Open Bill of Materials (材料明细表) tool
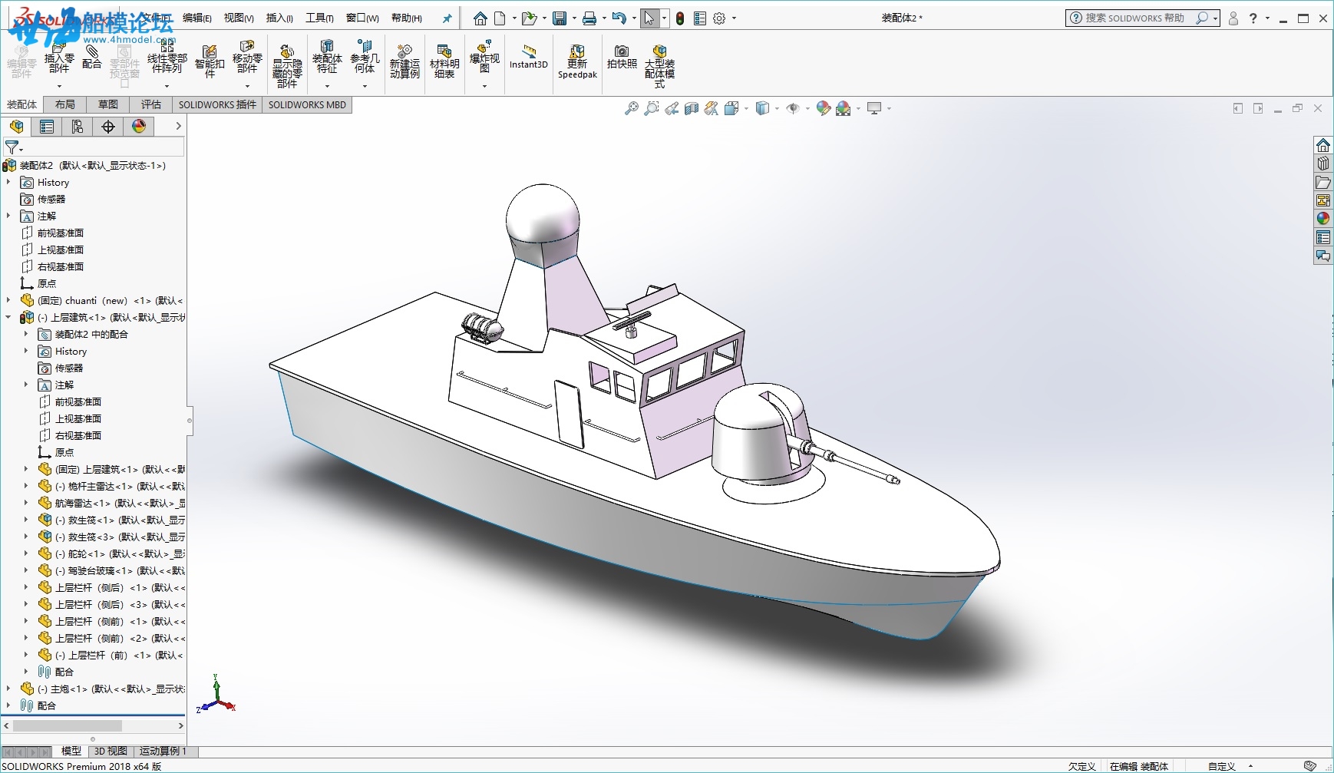The width and height of the screenshot is (1334, 773). tap(444, 61)
